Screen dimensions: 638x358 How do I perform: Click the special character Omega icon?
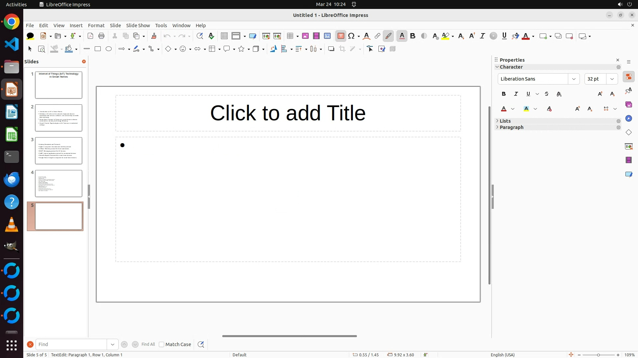pyautogui.click(x=351, y=36)
